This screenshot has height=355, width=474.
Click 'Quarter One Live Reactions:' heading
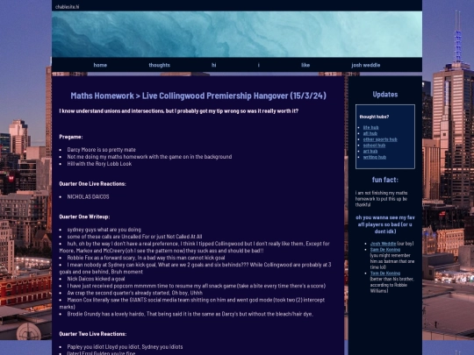point(92,183)
